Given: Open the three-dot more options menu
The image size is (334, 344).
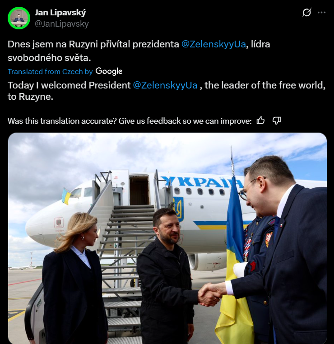Looking at the screenshot, I should 321,13.
